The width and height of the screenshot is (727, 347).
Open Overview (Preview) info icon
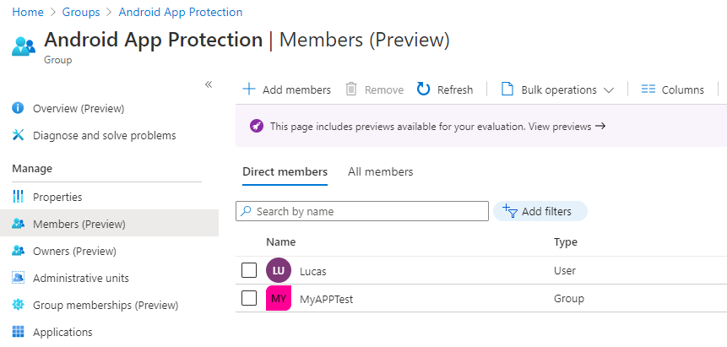tap(18, 109)
